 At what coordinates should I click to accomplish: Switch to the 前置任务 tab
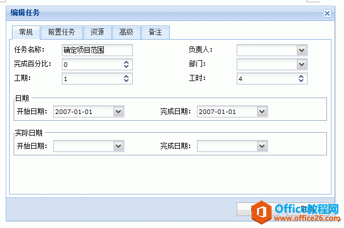(x=62, y=32)
